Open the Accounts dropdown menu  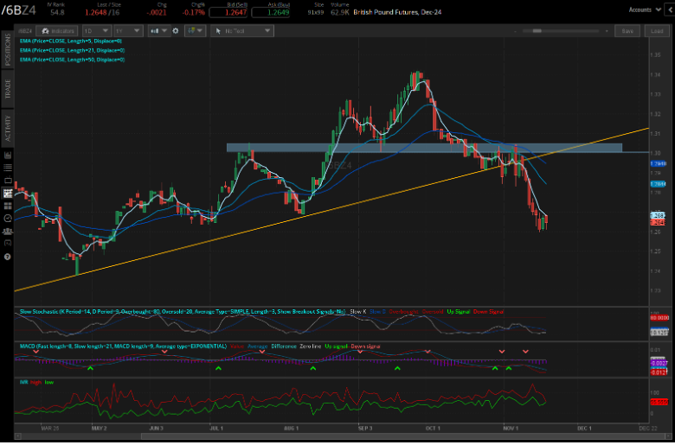[641, 10]
